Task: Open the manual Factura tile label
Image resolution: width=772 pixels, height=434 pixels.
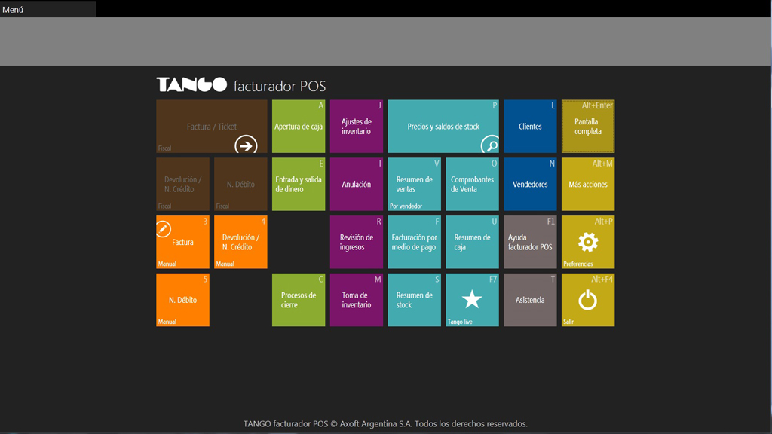Action: click(182, 242)
